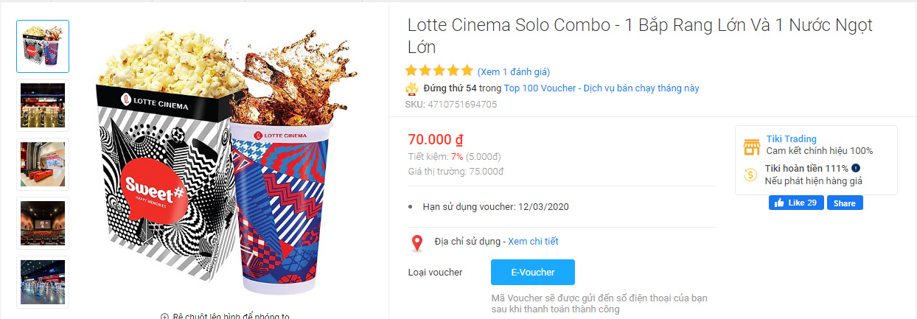The width and height of the screenshot is (917, 319).
Task: Click the five-star rating icons
Action: [439, 71]
